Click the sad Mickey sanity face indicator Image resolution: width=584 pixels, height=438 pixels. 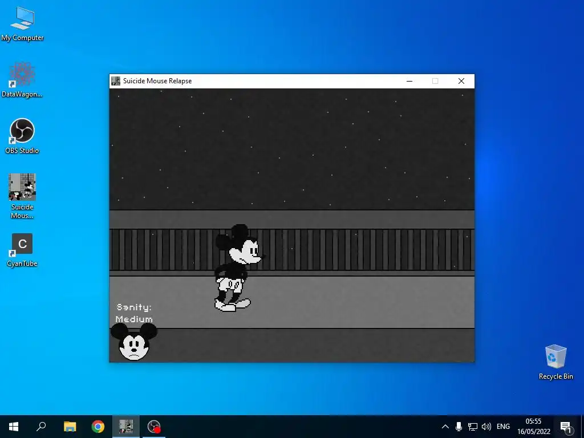tap(133, 342)
